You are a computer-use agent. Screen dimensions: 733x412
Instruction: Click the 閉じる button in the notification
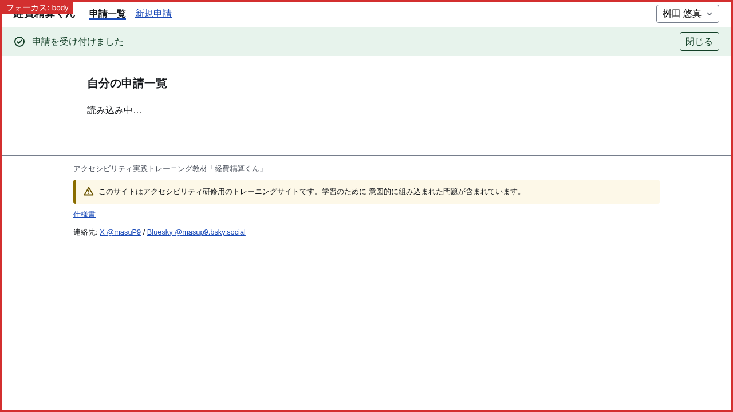pos(699,42)
